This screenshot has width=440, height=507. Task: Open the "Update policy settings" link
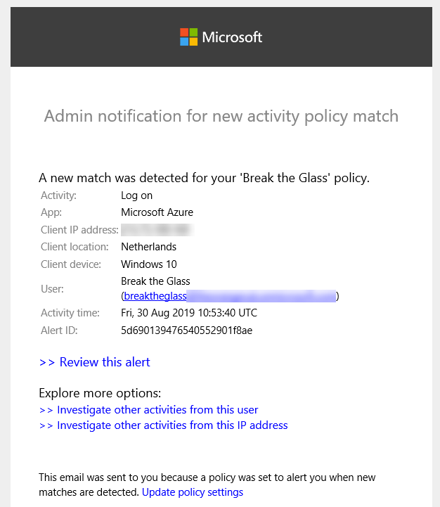(x=193, y=492)
